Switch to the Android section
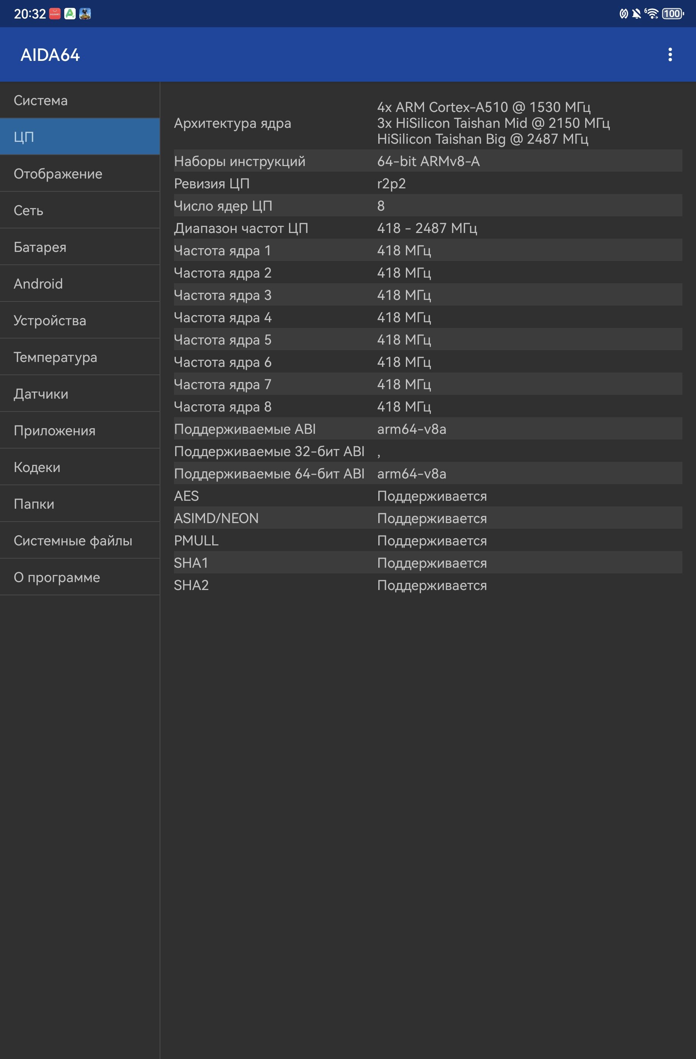 pos(80,283)
